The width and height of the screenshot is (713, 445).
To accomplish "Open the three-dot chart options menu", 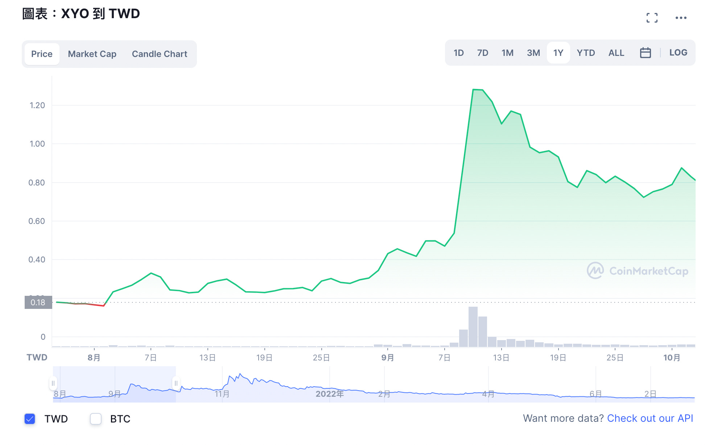I will (681, 17).
